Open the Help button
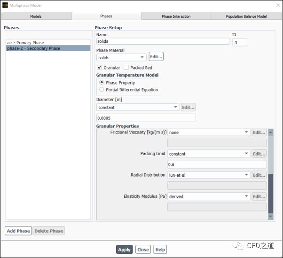The image size is (283, 258). pos(160,250)
